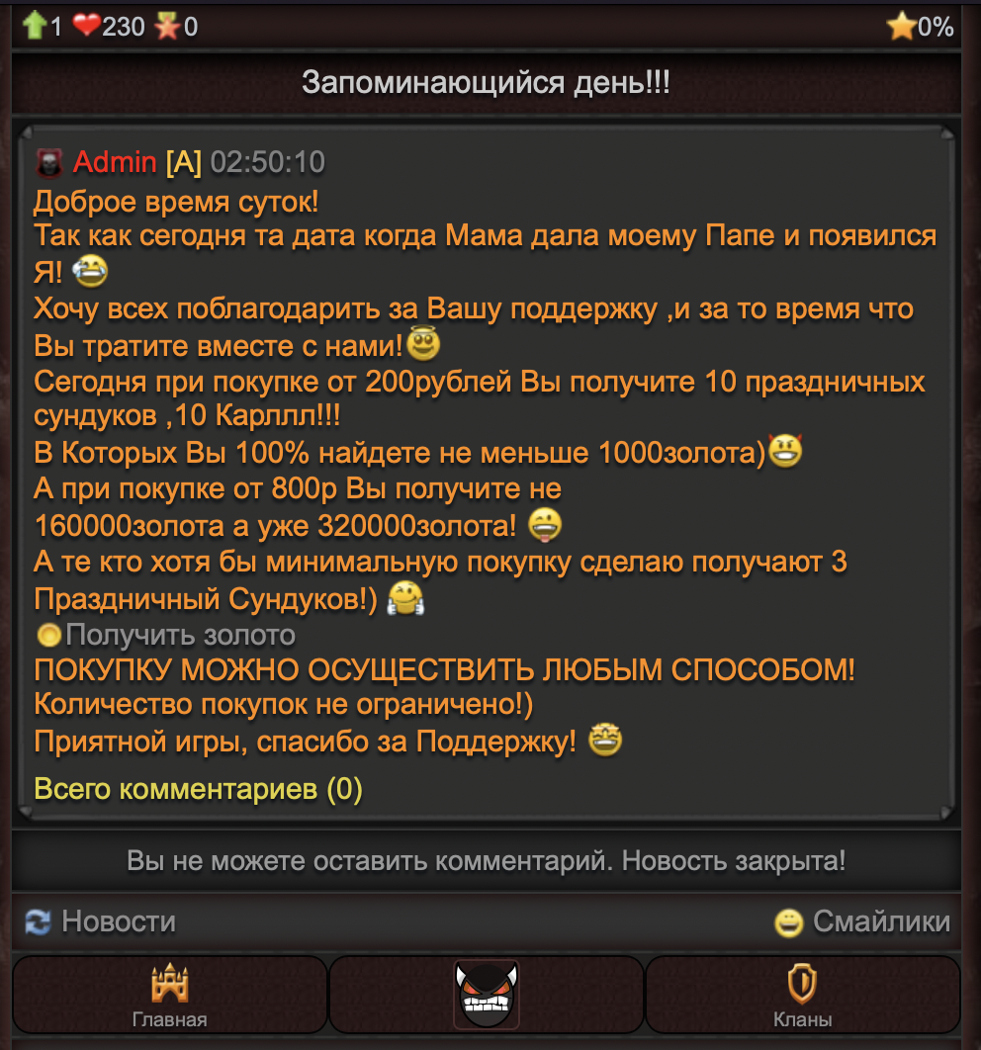Open the Главная castle tab

coord(169,995)
